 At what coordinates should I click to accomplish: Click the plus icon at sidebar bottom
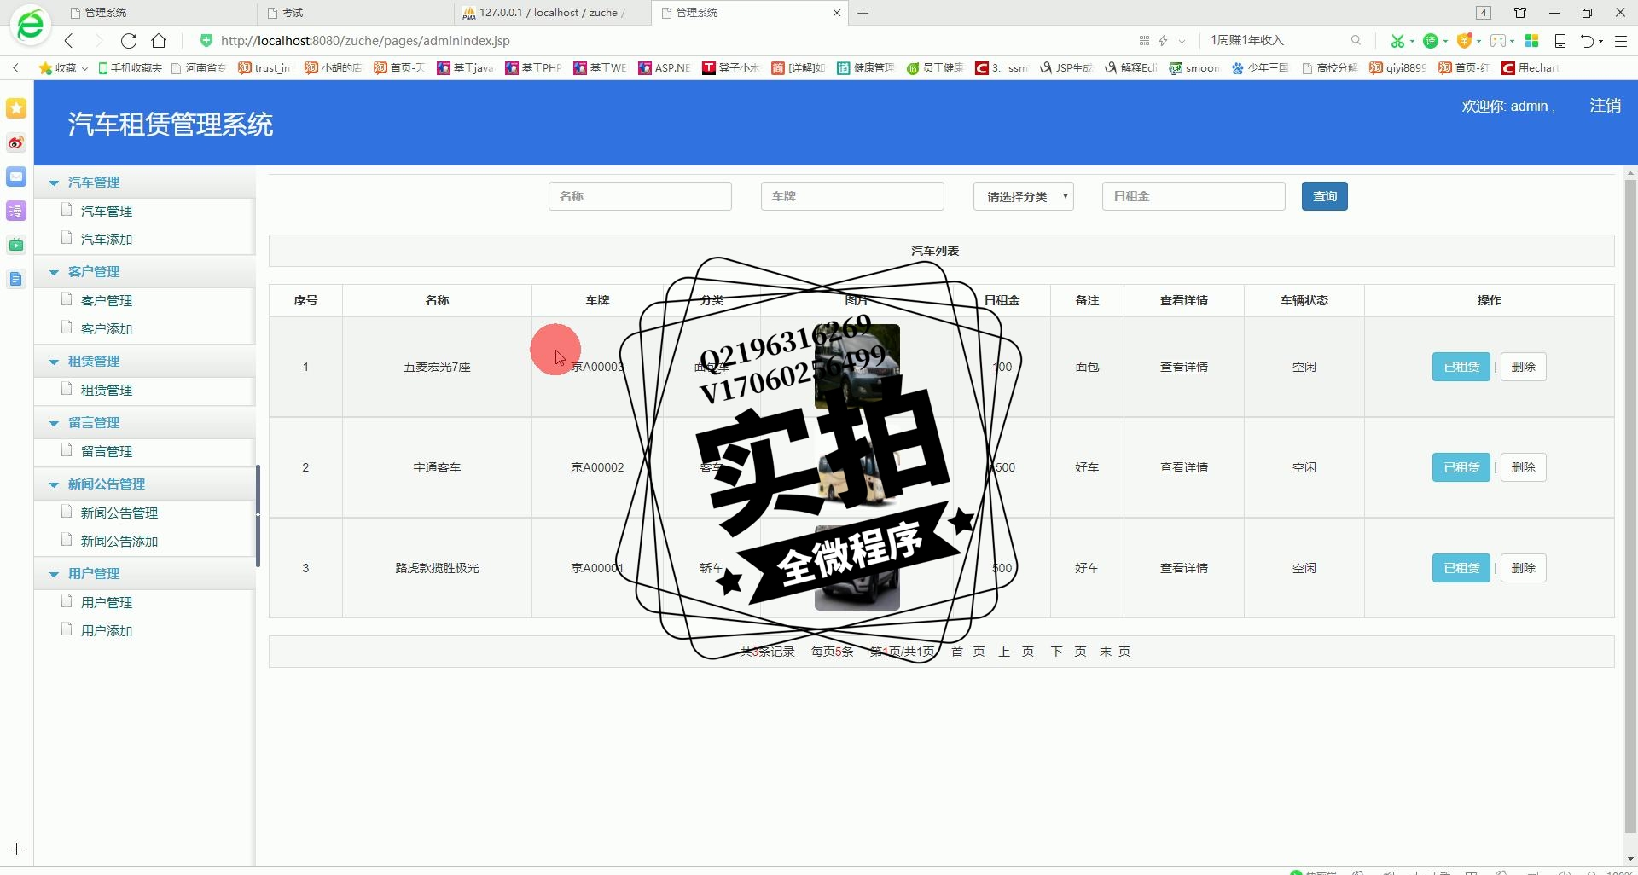click(16, 849)
